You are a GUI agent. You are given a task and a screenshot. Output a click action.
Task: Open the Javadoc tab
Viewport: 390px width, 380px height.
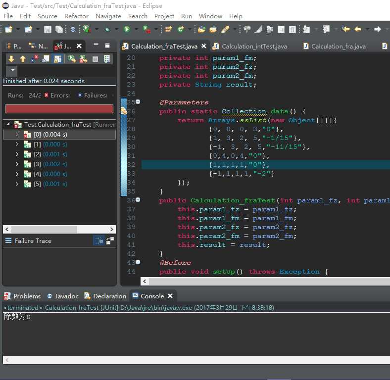(x=63, y=296)
